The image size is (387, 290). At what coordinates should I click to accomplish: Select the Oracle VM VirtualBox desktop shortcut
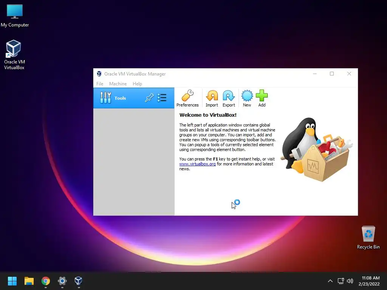tap(14, 55)
